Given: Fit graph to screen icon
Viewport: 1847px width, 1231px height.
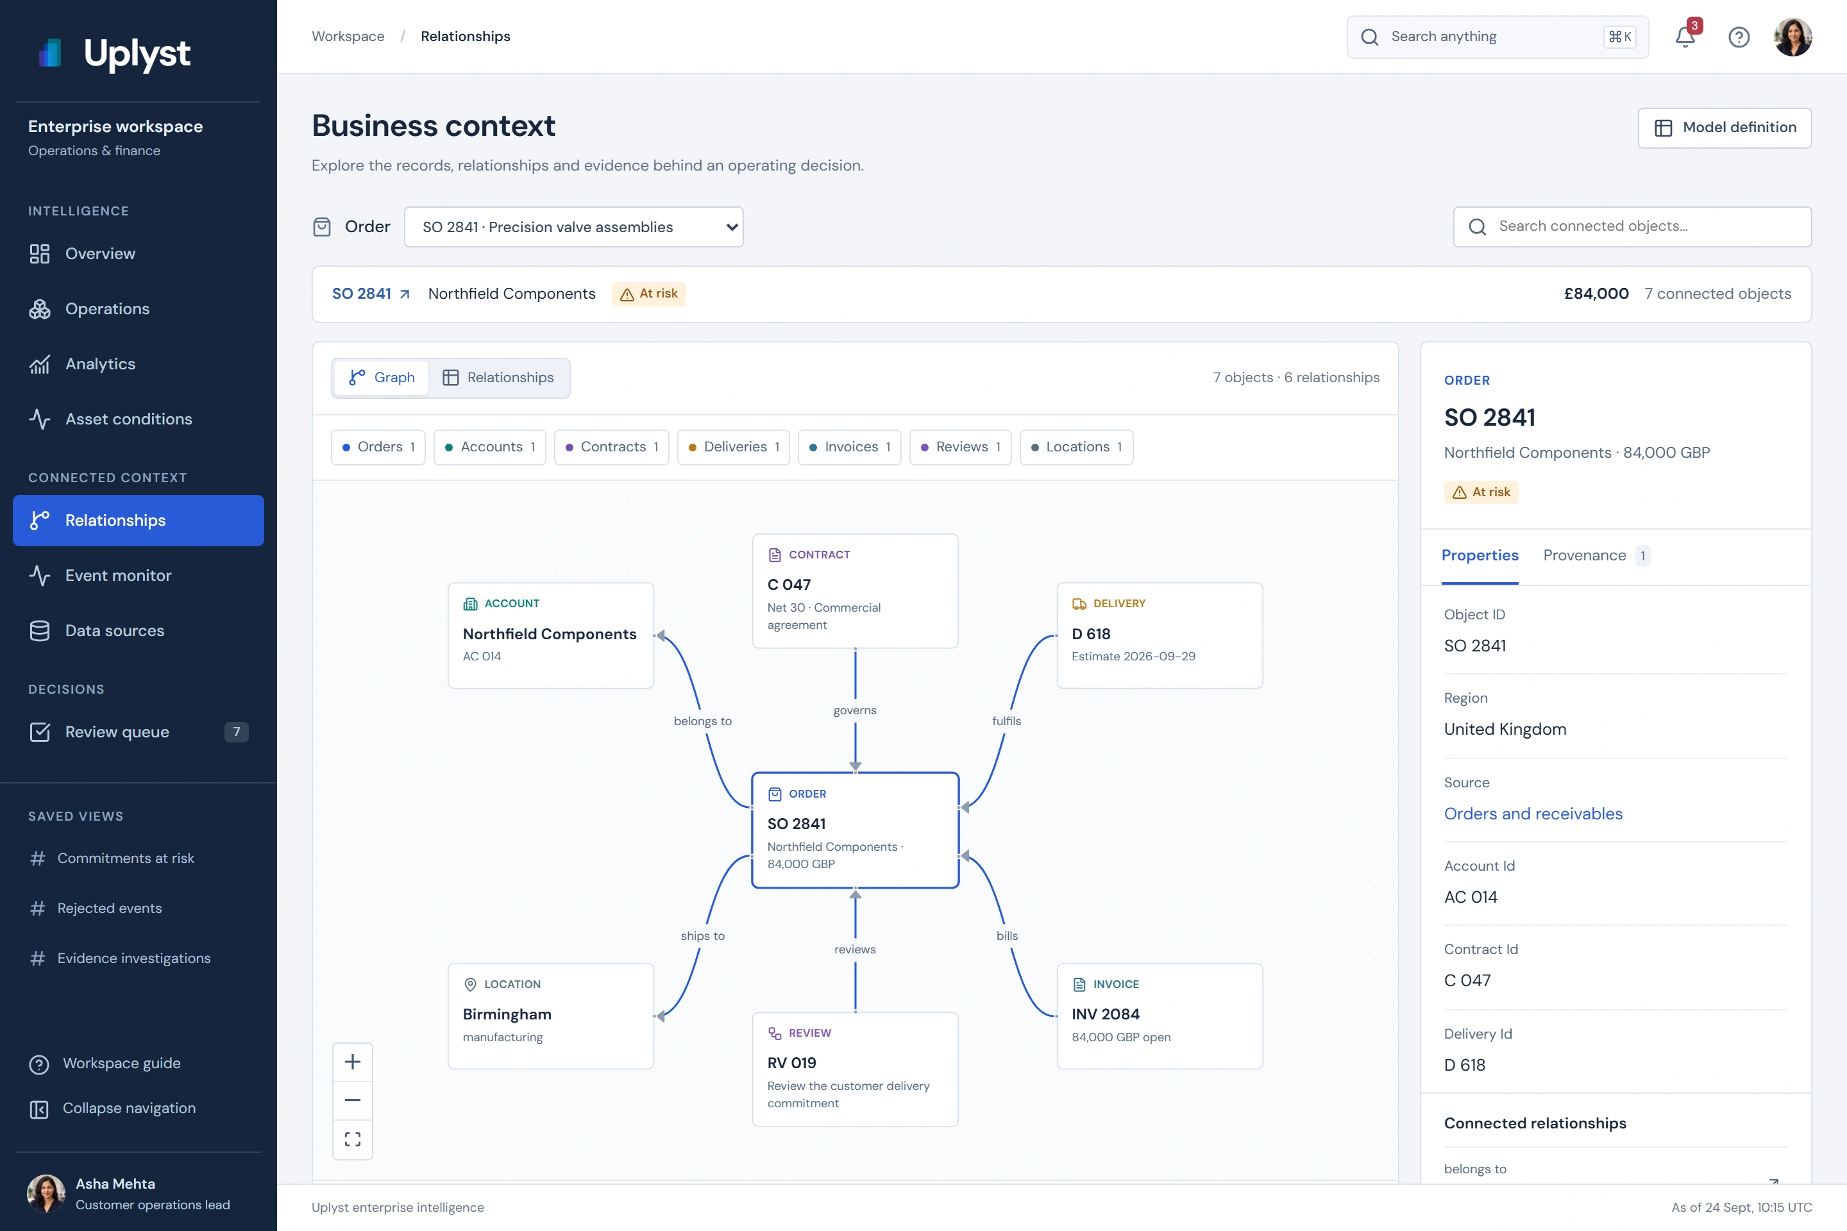Looking at the screenshot, I should [353, 1139].
